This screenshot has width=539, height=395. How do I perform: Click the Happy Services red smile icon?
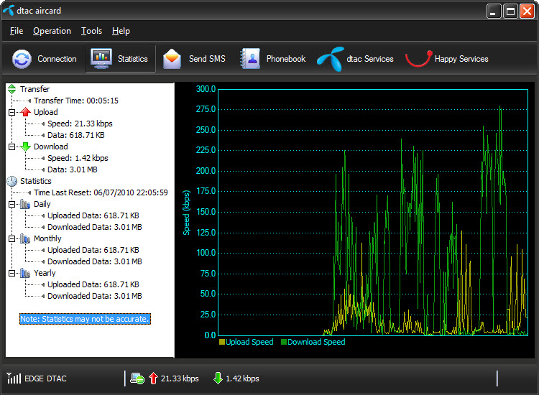tap(418, 59)
